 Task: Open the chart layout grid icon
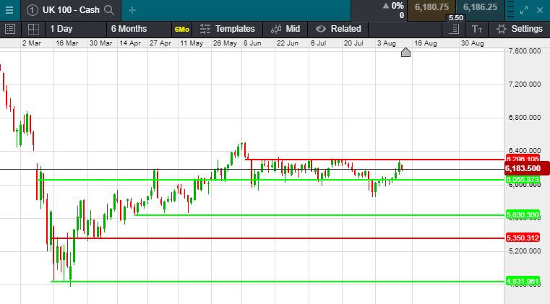33,29
